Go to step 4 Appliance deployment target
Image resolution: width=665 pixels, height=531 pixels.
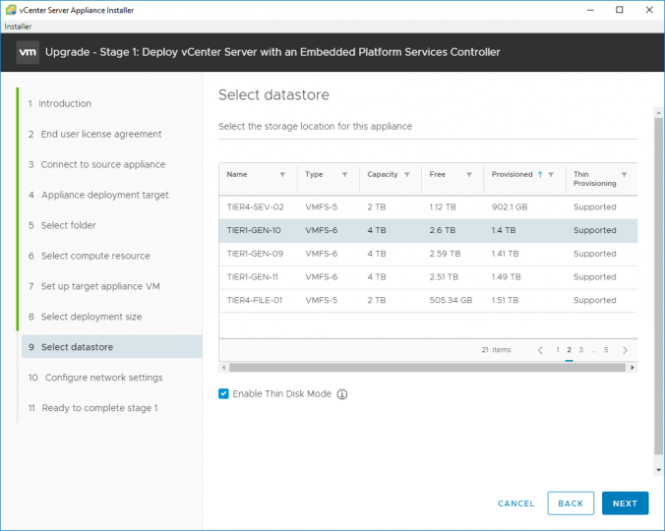(x=98, y=195)
